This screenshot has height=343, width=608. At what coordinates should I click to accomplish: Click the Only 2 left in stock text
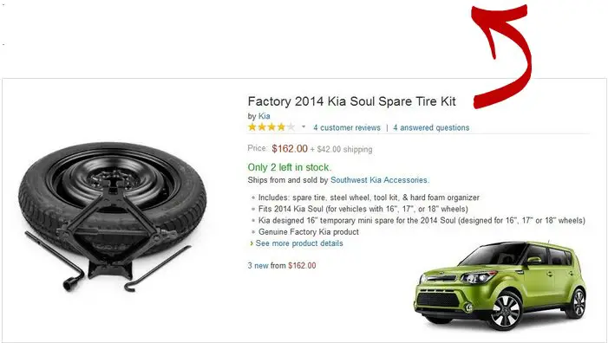point(290,167)
